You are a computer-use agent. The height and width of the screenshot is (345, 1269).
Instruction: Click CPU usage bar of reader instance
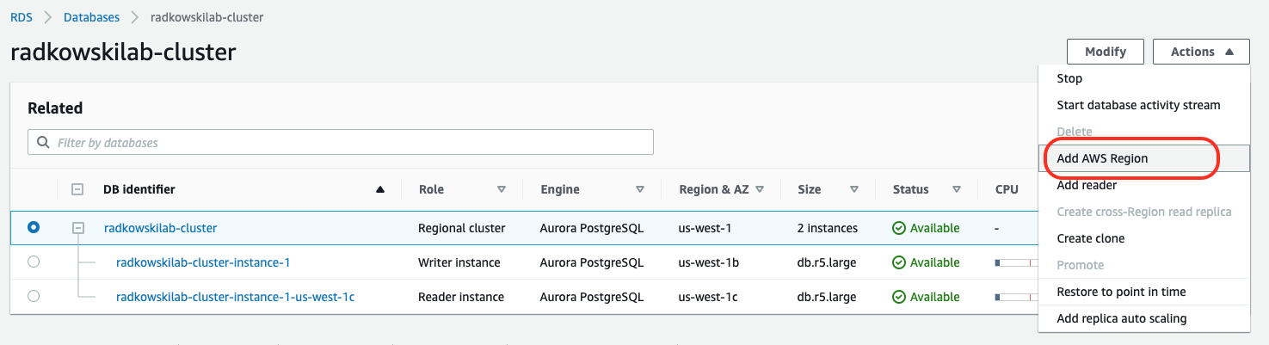point(1016,297)
